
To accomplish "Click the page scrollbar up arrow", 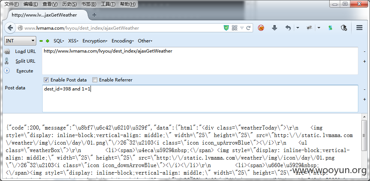I will coord(364,117).
